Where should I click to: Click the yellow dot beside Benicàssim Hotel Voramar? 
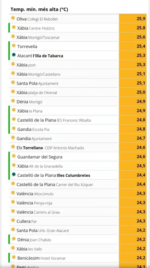14,257
